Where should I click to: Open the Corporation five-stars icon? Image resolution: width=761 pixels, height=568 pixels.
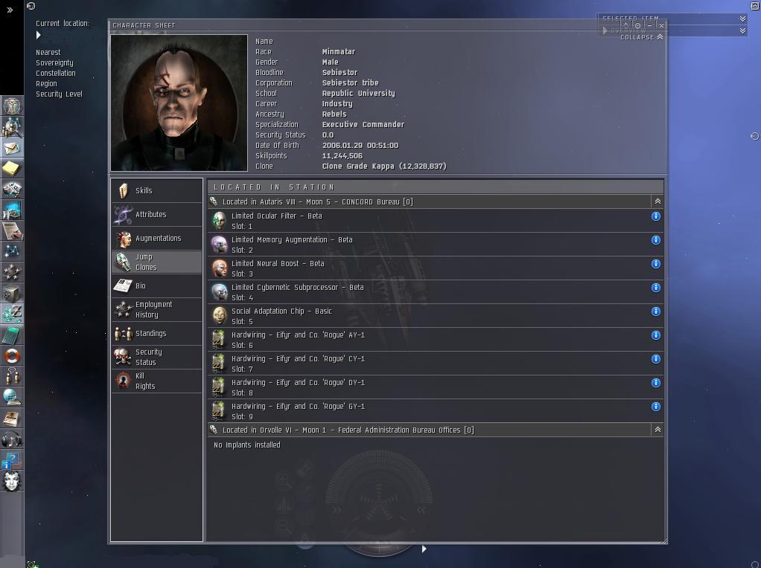coord(12,272)
